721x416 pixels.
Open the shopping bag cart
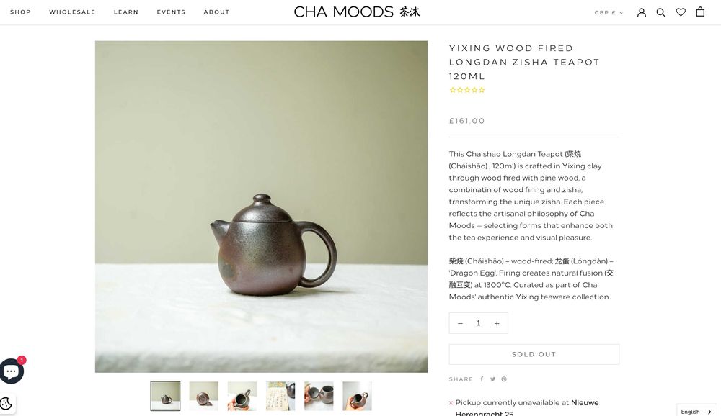700,12
